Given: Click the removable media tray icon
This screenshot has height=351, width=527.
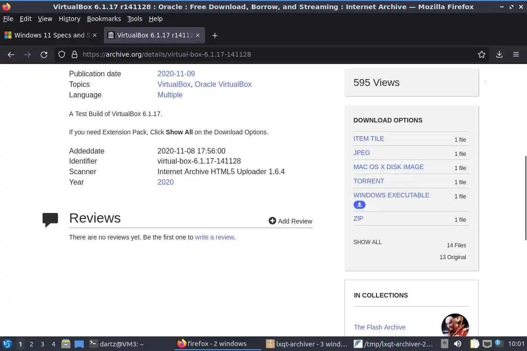Looking at the screenshot, I should click(x=444, y=344).
